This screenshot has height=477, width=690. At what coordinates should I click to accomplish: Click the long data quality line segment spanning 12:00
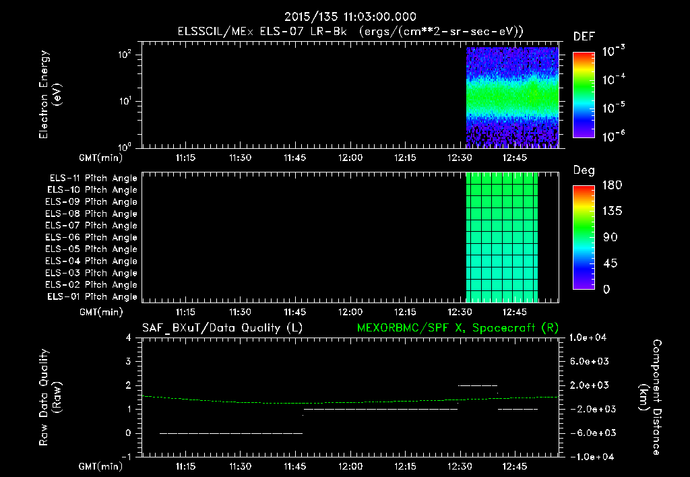381,409
